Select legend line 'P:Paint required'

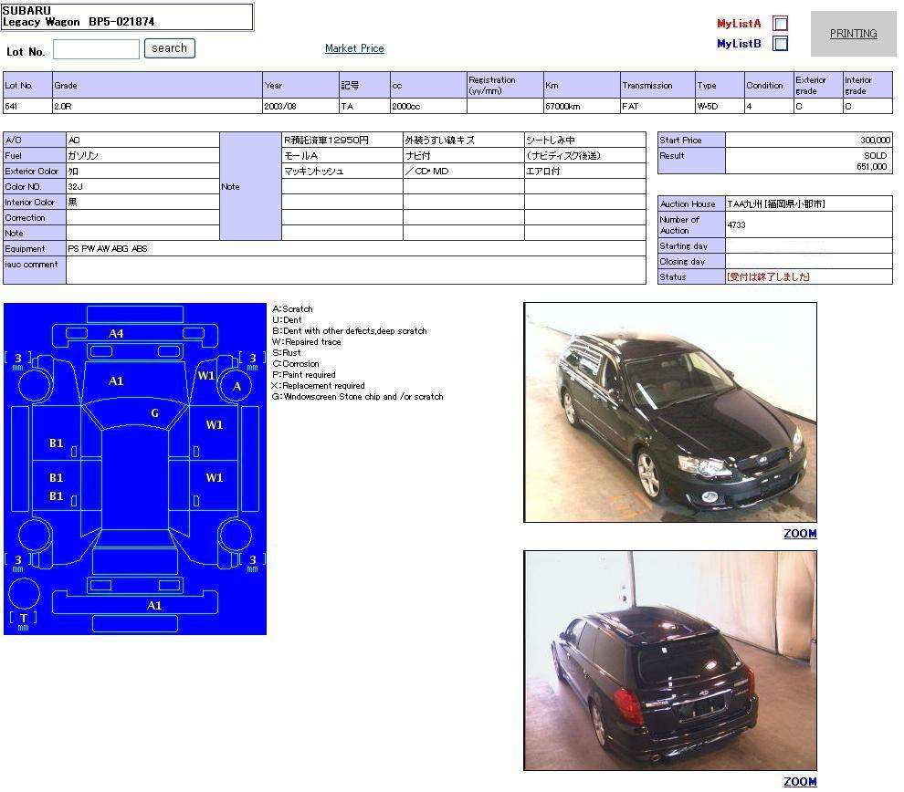click(x=304, y=375)
